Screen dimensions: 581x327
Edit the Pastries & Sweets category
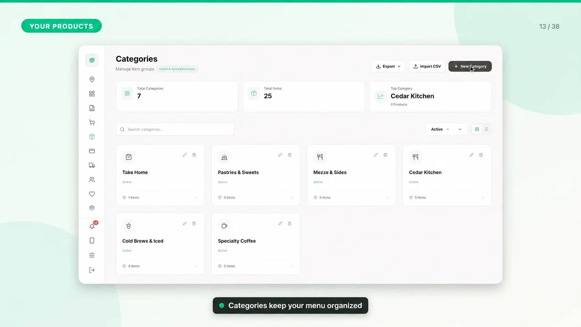[x=280, y=155]
